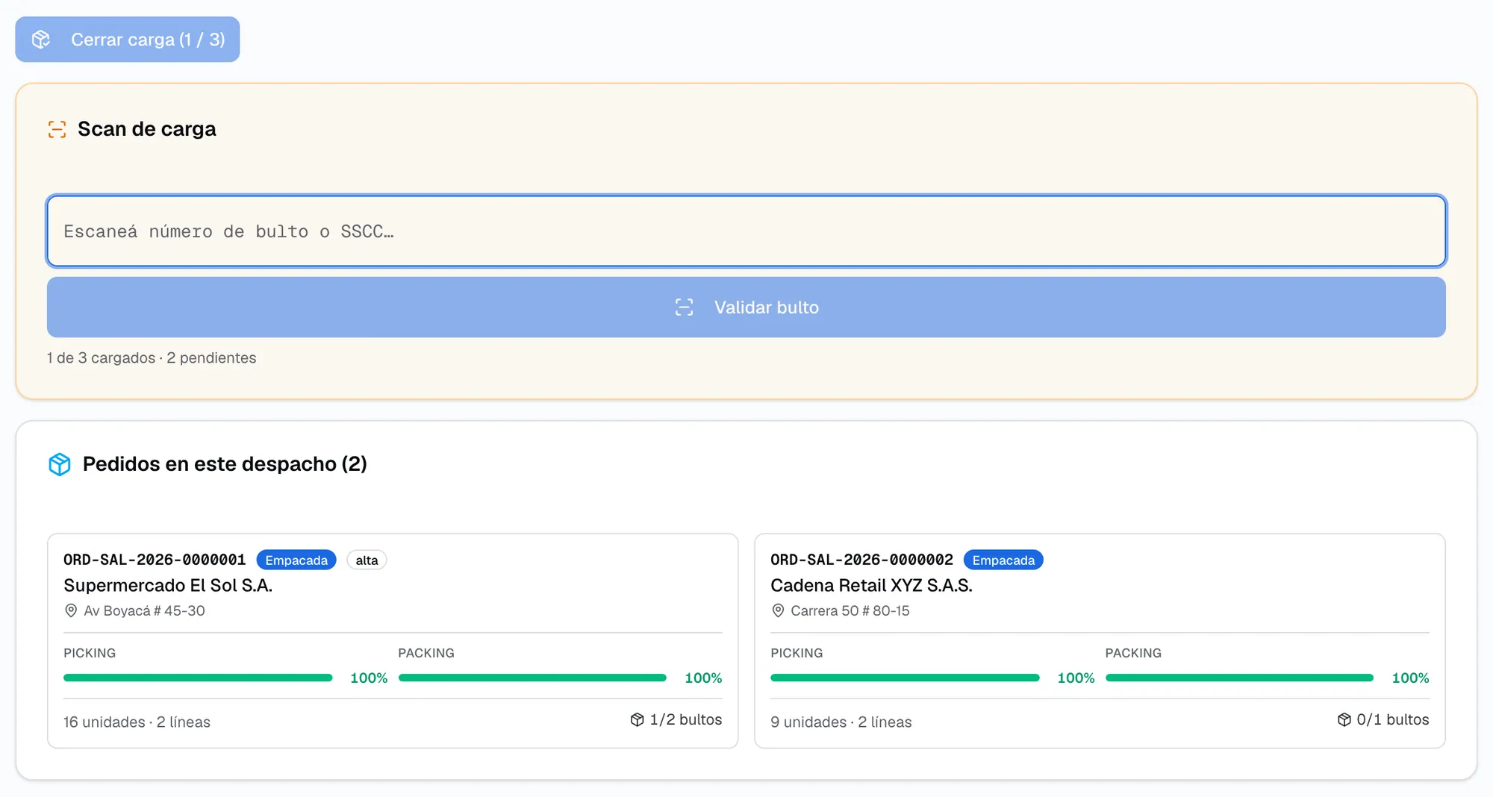Click the orange scan icon beside Scan de carga

pos(57,129)
